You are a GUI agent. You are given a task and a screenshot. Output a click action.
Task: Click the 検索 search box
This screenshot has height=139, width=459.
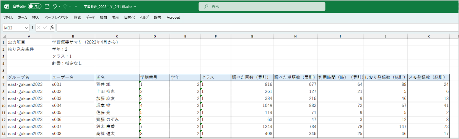tap(262, 6)
